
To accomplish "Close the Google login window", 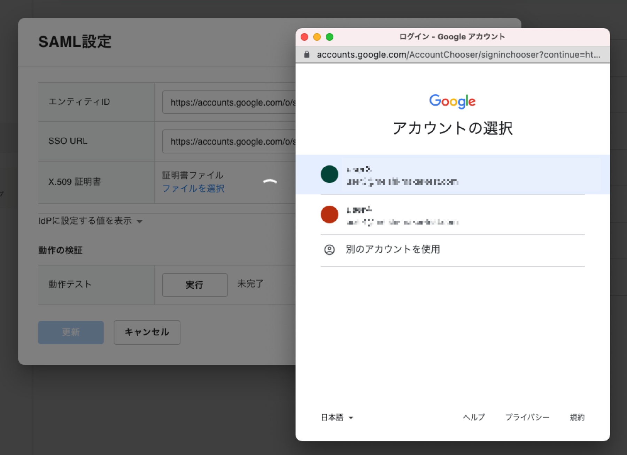I will coord(304,37).
